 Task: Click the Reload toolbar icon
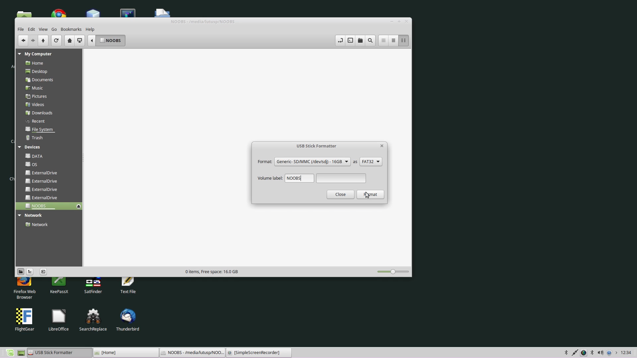pos(56,40)
